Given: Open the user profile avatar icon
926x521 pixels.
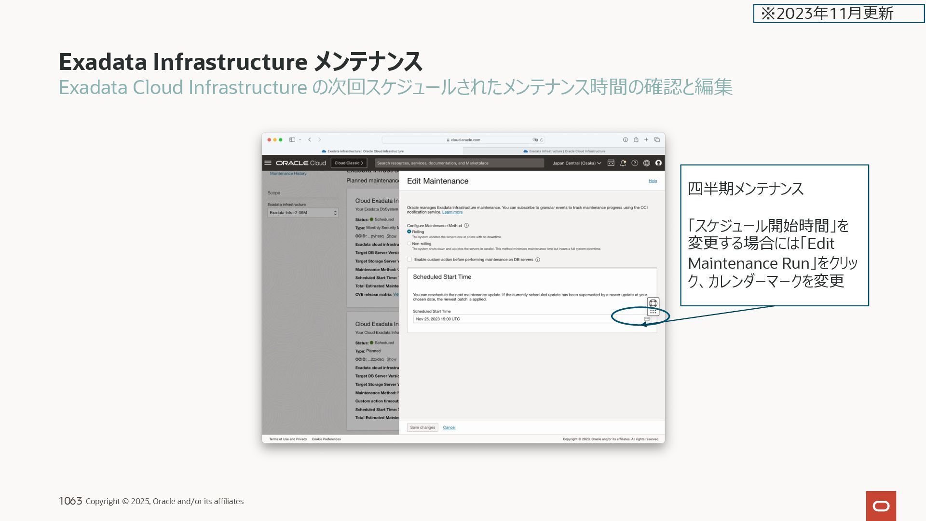Looking at the screenshot, I should [x=658, y=163].
